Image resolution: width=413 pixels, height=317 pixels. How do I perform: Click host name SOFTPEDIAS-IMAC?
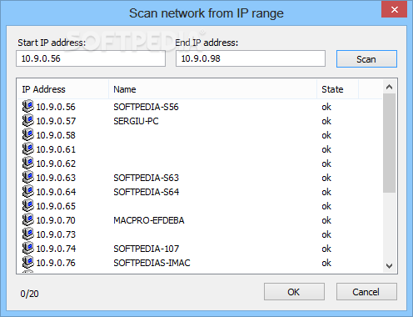152,263
